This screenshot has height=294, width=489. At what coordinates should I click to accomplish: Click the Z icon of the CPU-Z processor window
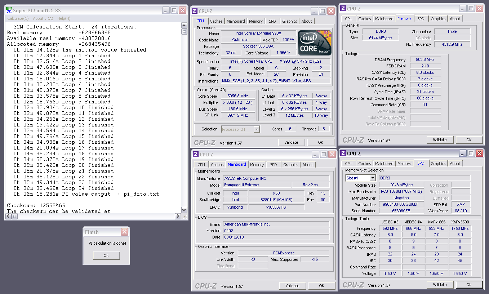click(x=195, y=11)
